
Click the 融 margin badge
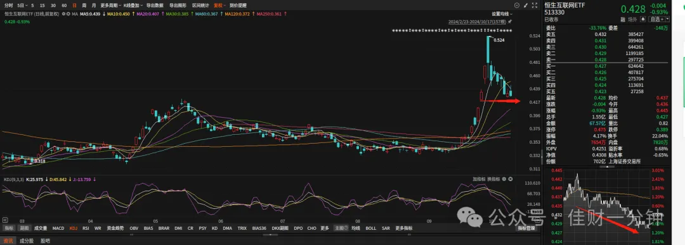tap(623, 19)
